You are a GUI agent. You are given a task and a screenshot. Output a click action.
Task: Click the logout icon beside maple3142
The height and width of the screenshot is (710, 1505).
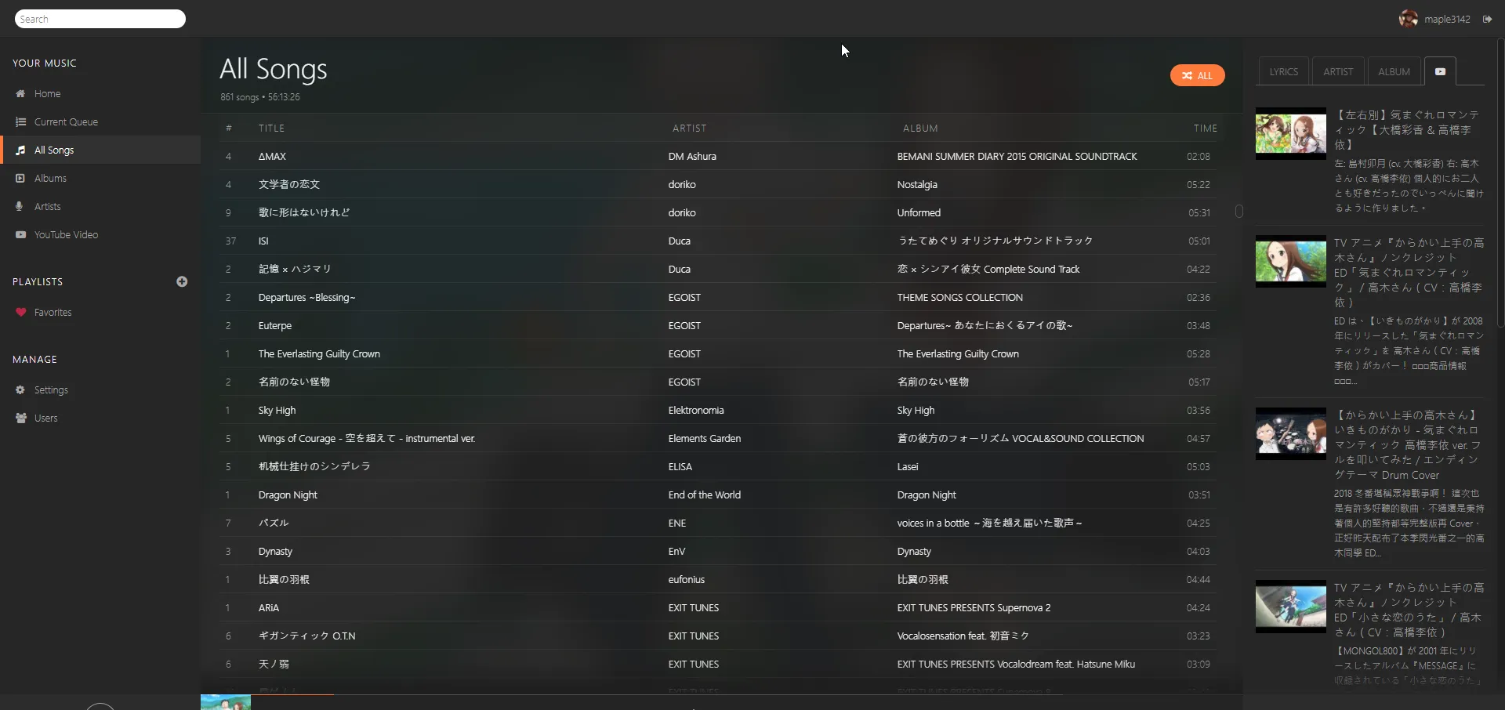pos(1487,20)
